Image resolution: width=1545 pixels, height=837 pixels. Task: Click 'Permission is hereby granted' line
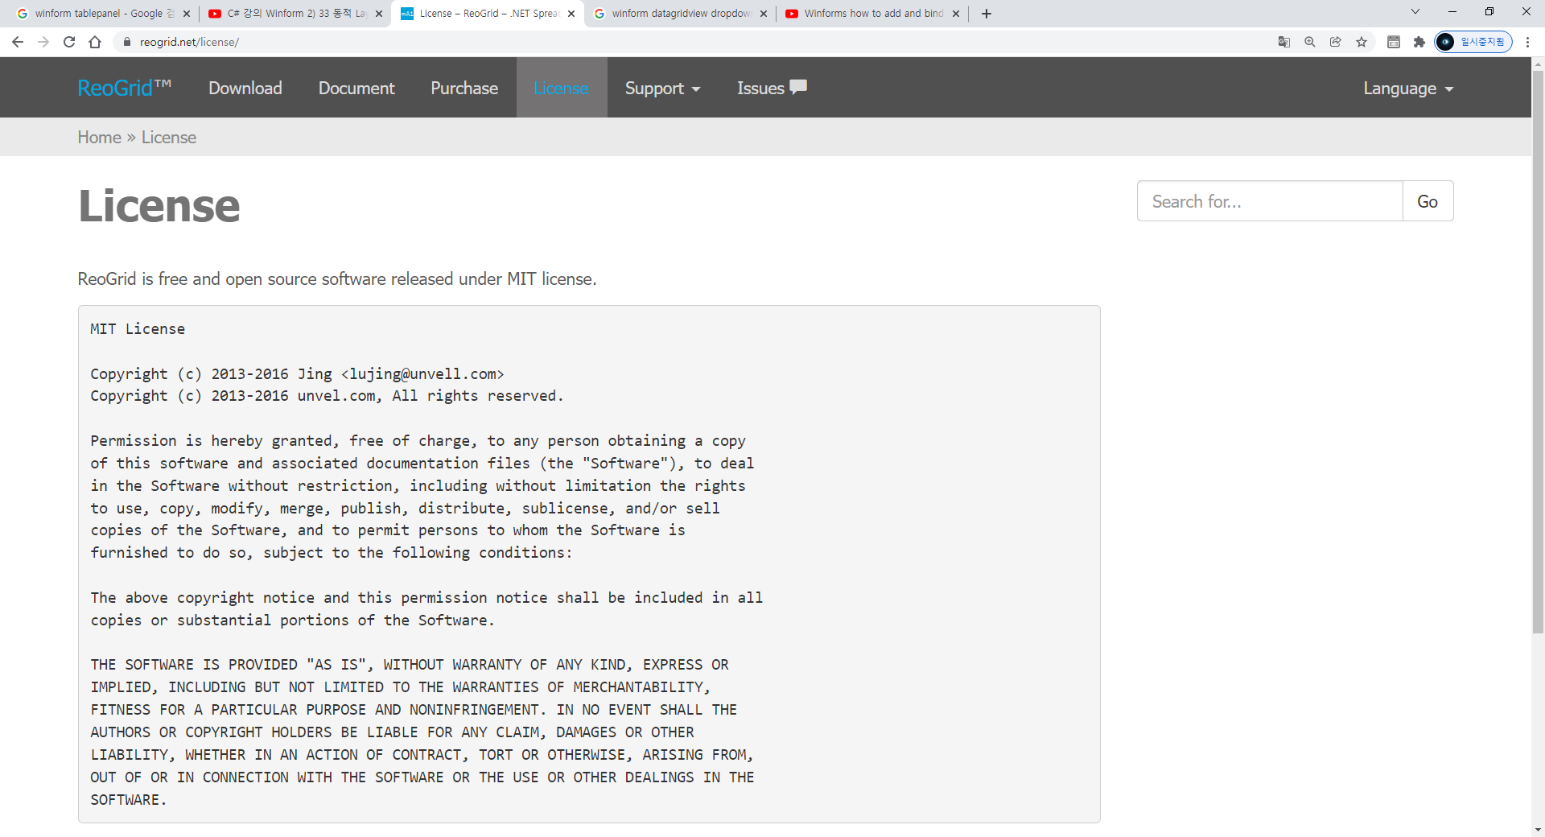(418, 440)
